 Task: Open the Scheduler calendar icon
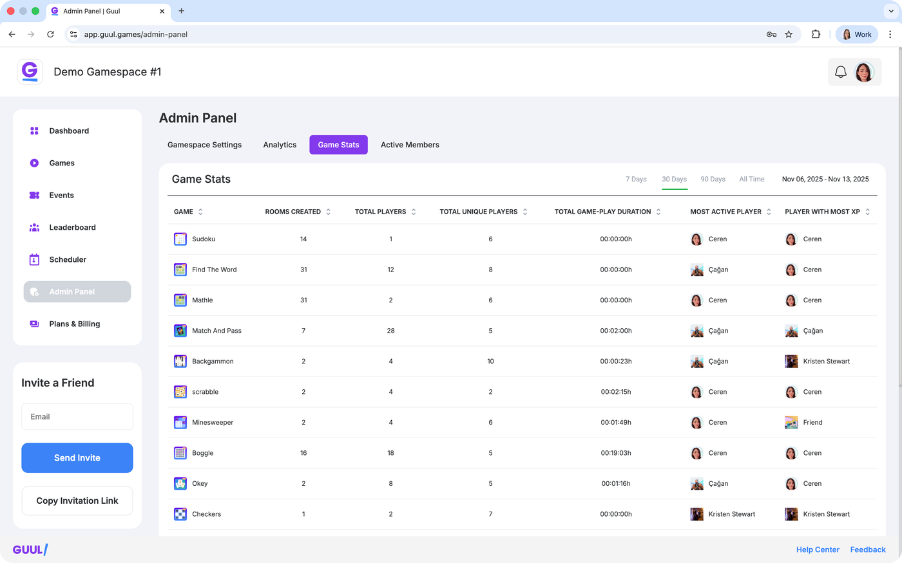(35, 259)
